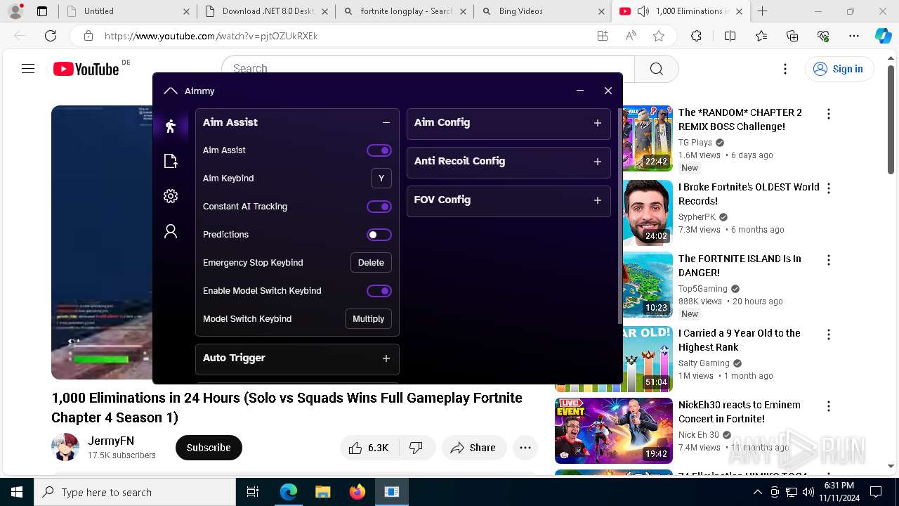Switch to the Bing Videos tab
This screenshot has height=506, width=899.
[542, 11]
